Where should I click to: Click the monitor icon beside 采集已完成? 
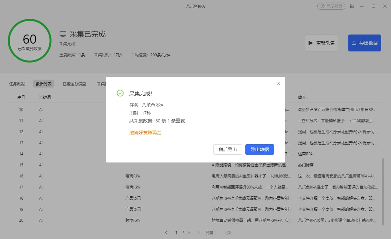[x=63, y=34]
